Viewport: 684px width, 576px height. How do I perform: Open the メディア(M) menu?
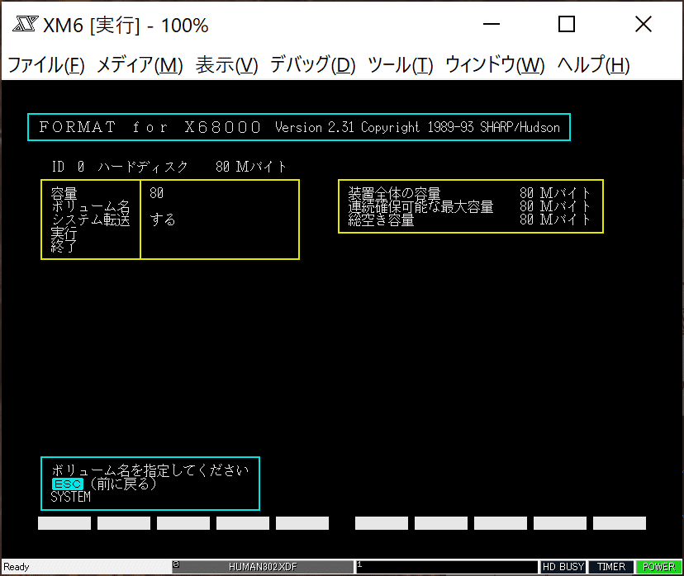tap(140, 65)
